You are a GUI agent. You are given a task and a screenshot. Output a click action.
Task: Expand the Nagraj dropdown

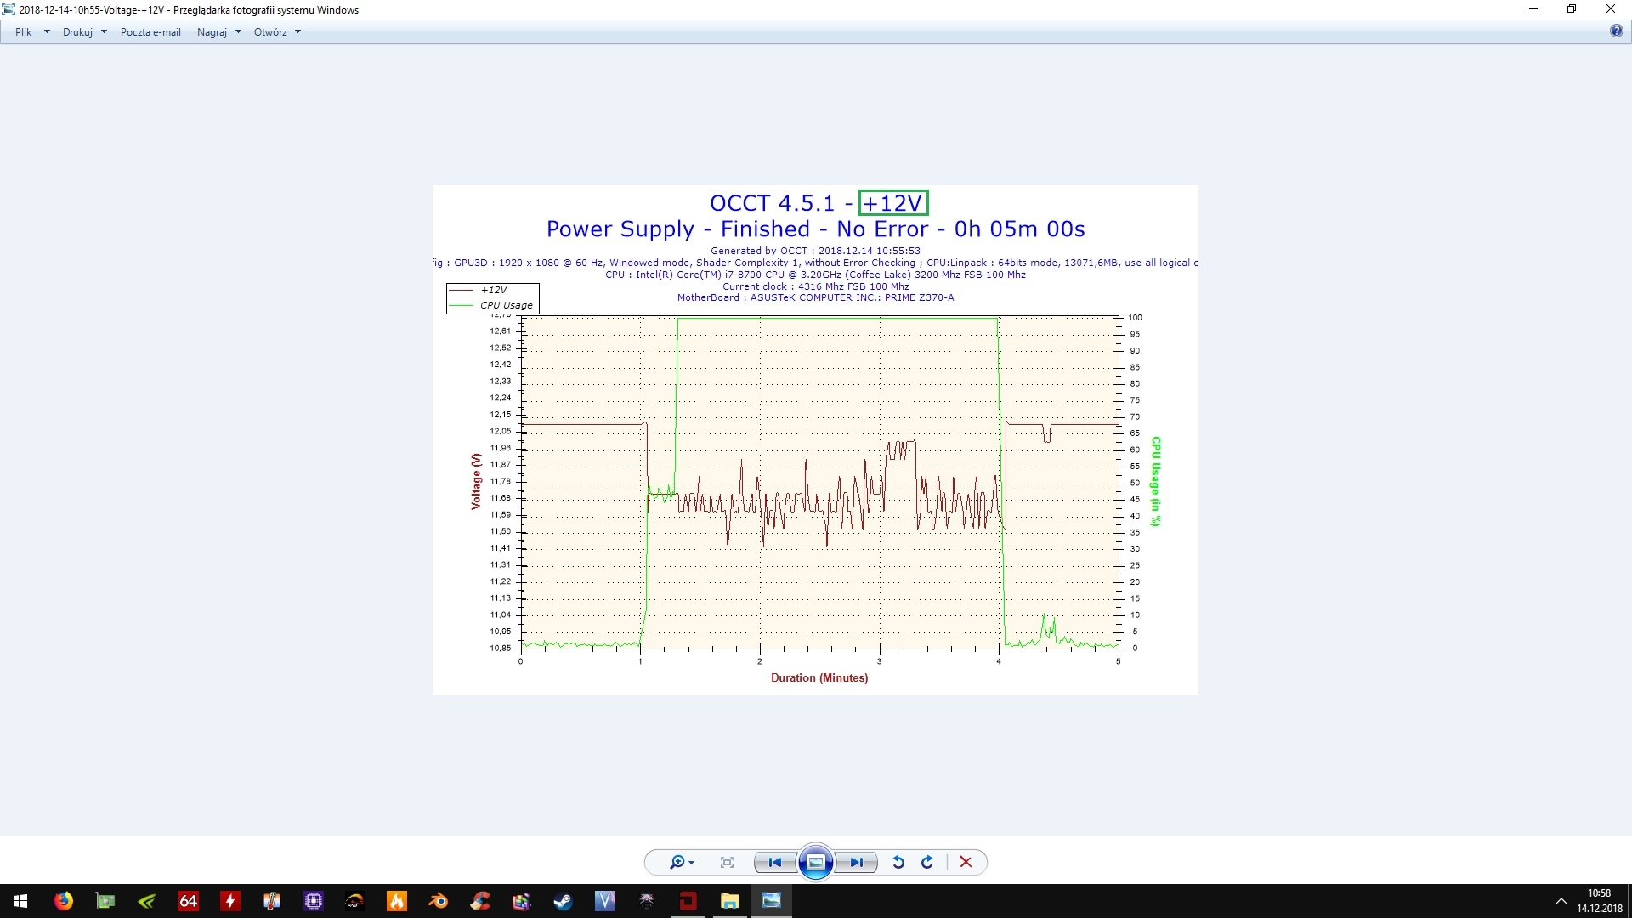[238, 32]
